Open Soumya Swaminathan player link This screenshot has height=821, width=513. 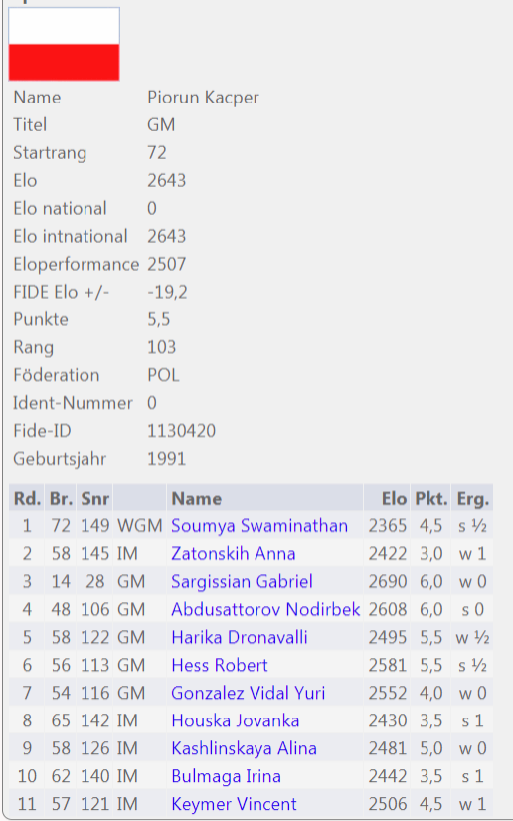click(258, 526)
